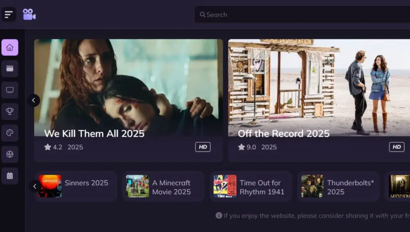This screenshot has width=410, height=232.
Task: Open the calendar icon in sidebar
Action: 10,176
